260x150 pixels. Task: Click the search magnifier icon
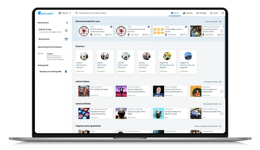pyautogui.click(x=77, y=13)
